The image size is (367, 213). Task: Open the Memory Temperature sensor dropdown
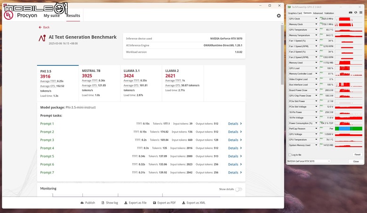click(x=316, y=35)
